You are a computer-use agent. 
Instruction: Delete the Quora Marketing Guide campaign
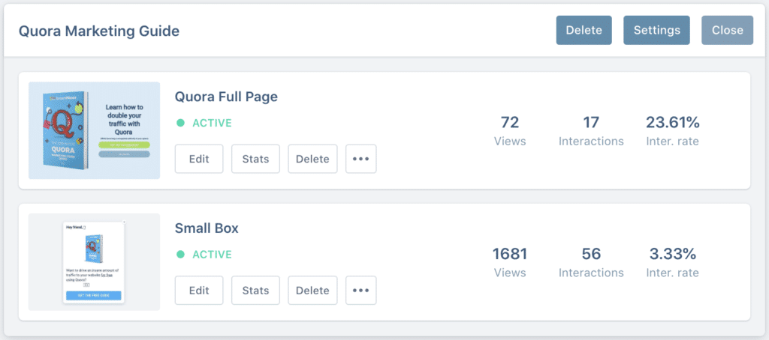(584, 31)
